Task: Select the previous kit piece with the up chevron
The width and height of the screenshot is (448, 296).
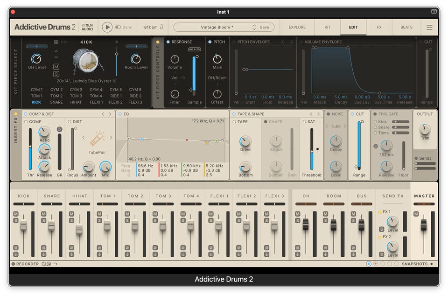Action: (x=56, y=51)
